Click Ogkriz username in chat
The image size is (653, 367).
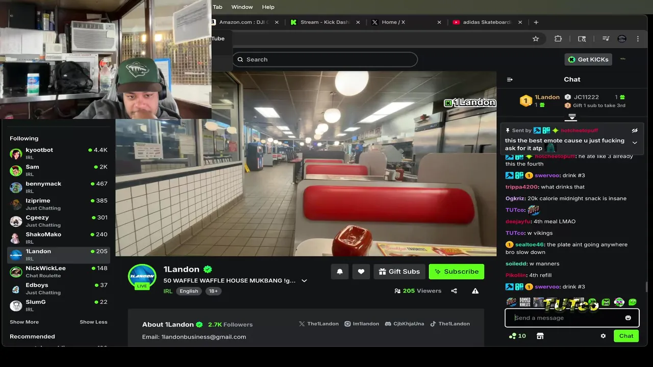[515, 199]
